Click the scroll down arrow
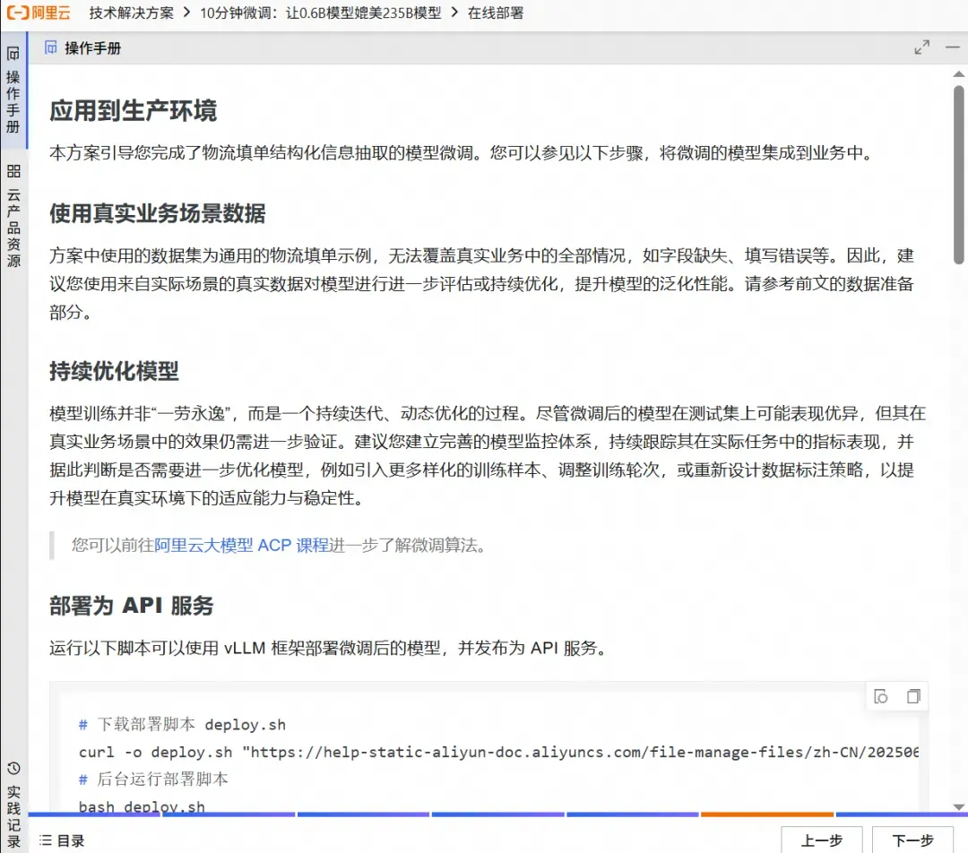The image size is (968, 853). click(x=958, y=806)
